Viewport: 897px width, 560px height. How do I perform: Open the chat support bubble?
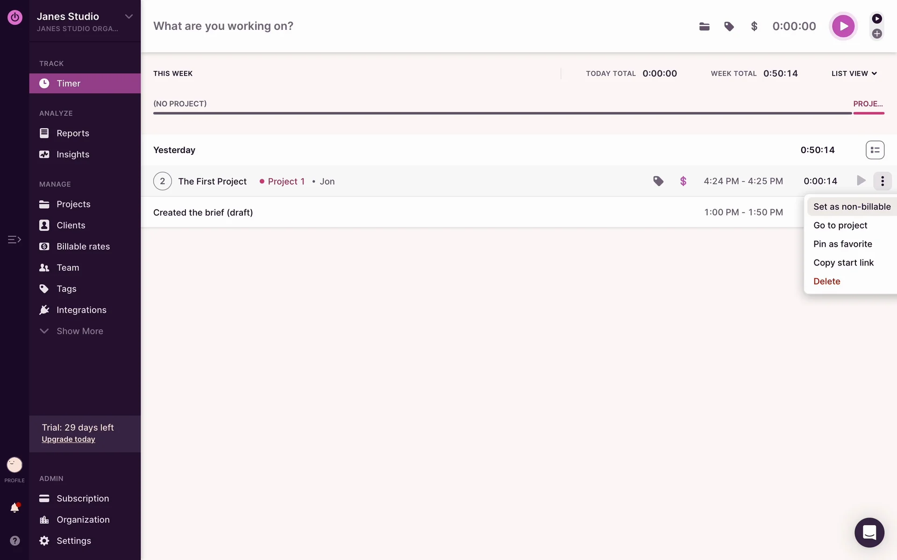pos(869,532)
